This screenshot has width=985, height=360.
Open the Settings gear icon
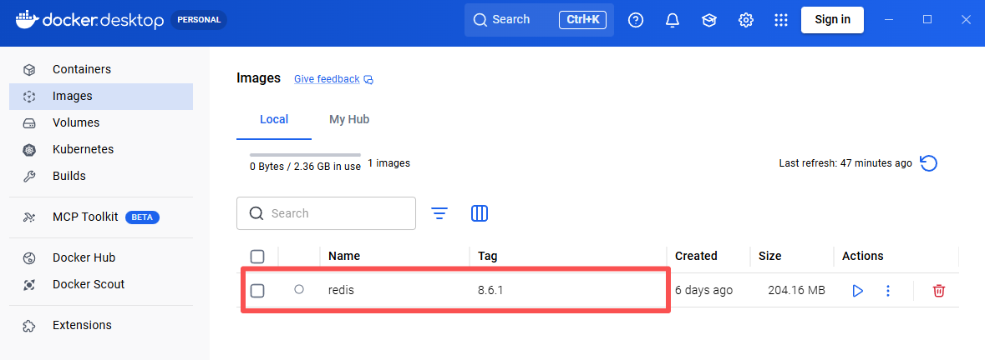coord(746,20)
